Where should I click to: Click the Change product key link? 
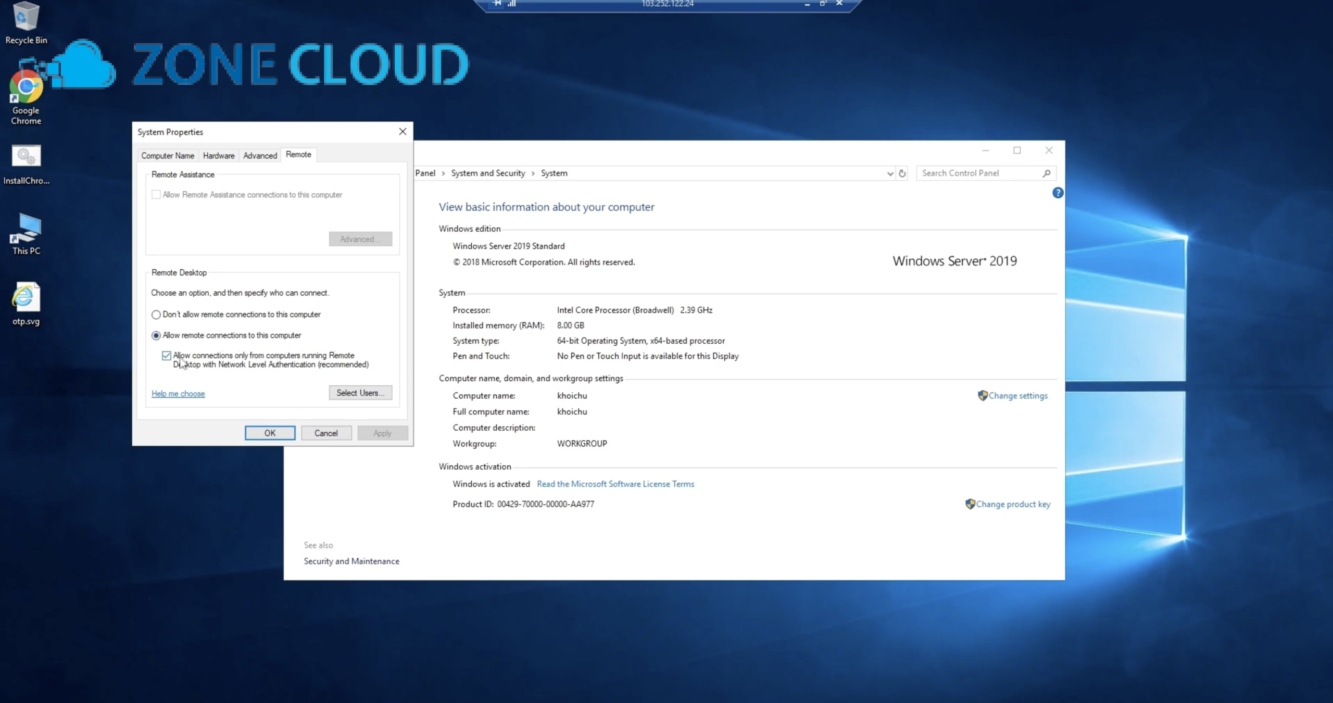[x=1013, y=504]
